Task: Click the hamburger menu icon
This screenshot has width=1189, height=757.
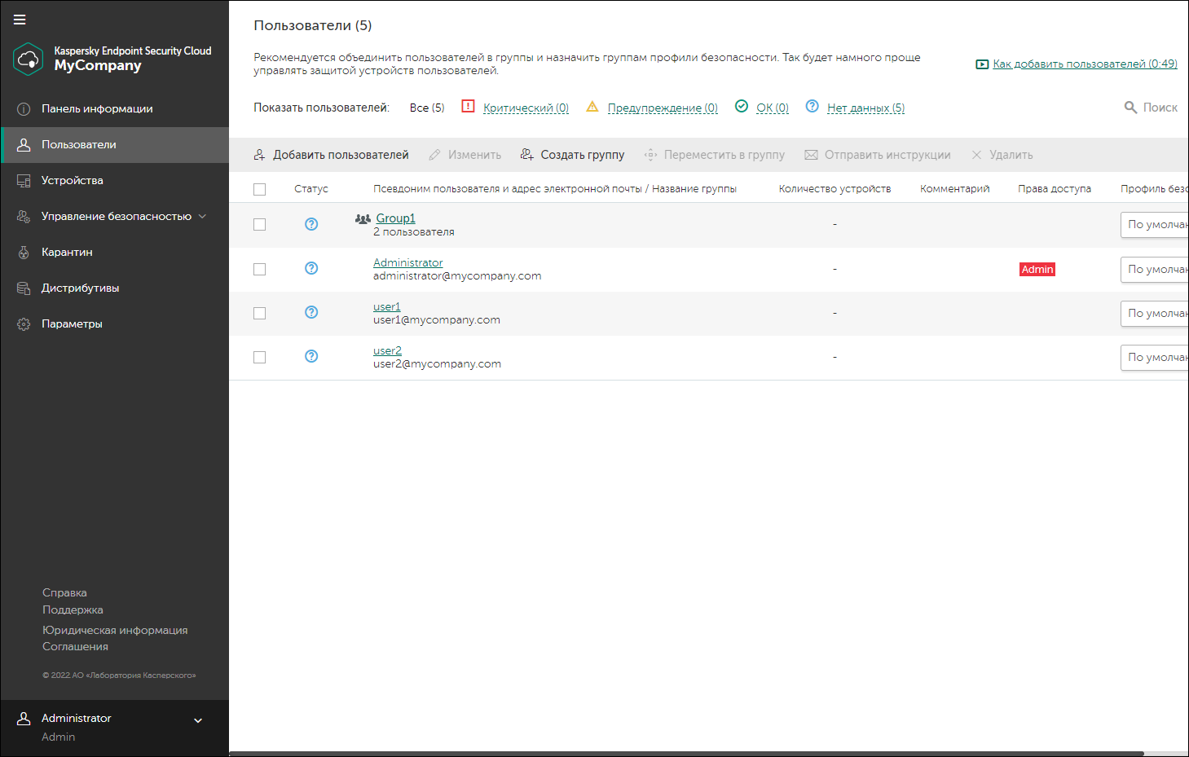Action: coord(20,20)
